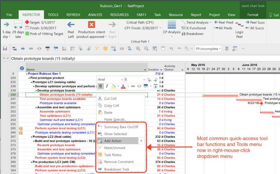This screenshot has width=280, height=174.
Task: Click the note icon on row 266
Action: click(x=21, y=133)
